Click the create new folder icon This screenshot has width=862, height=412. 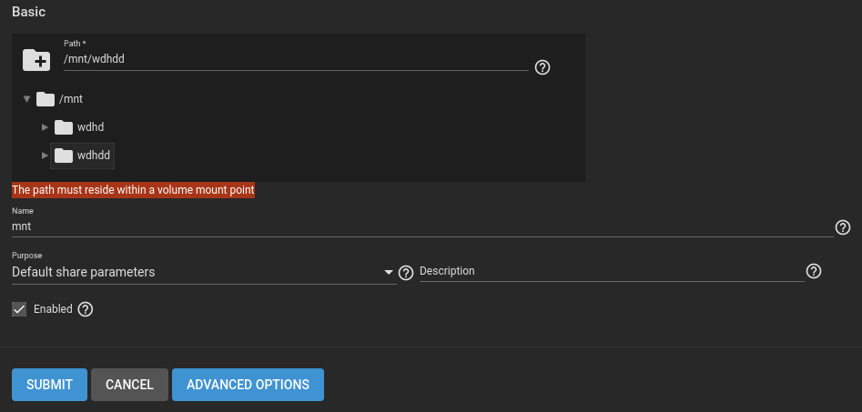[x=36, y=60]
